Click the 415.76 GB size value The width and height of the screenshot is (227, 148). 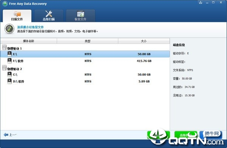tap(144, 61)
